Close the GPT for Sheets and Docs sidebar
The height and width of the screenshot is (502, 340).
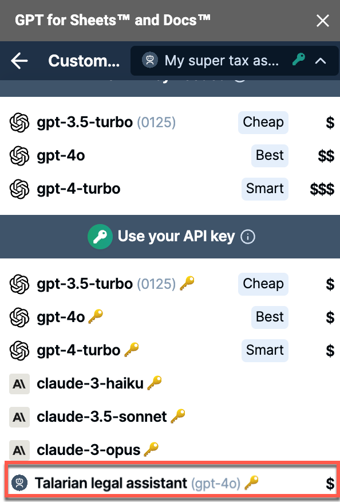(x=322, y=21)
